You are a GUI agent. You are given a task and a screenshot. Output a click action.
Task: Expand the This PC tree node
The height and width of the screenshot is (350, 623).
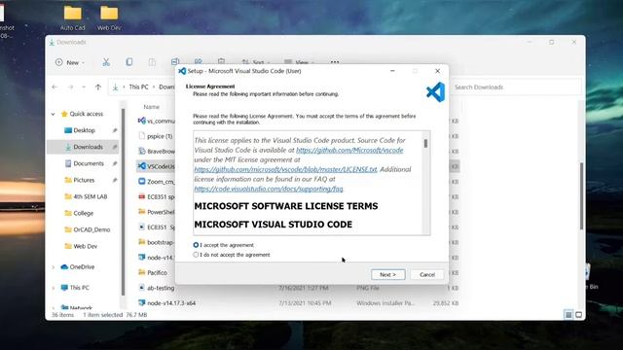pos(53,288)
